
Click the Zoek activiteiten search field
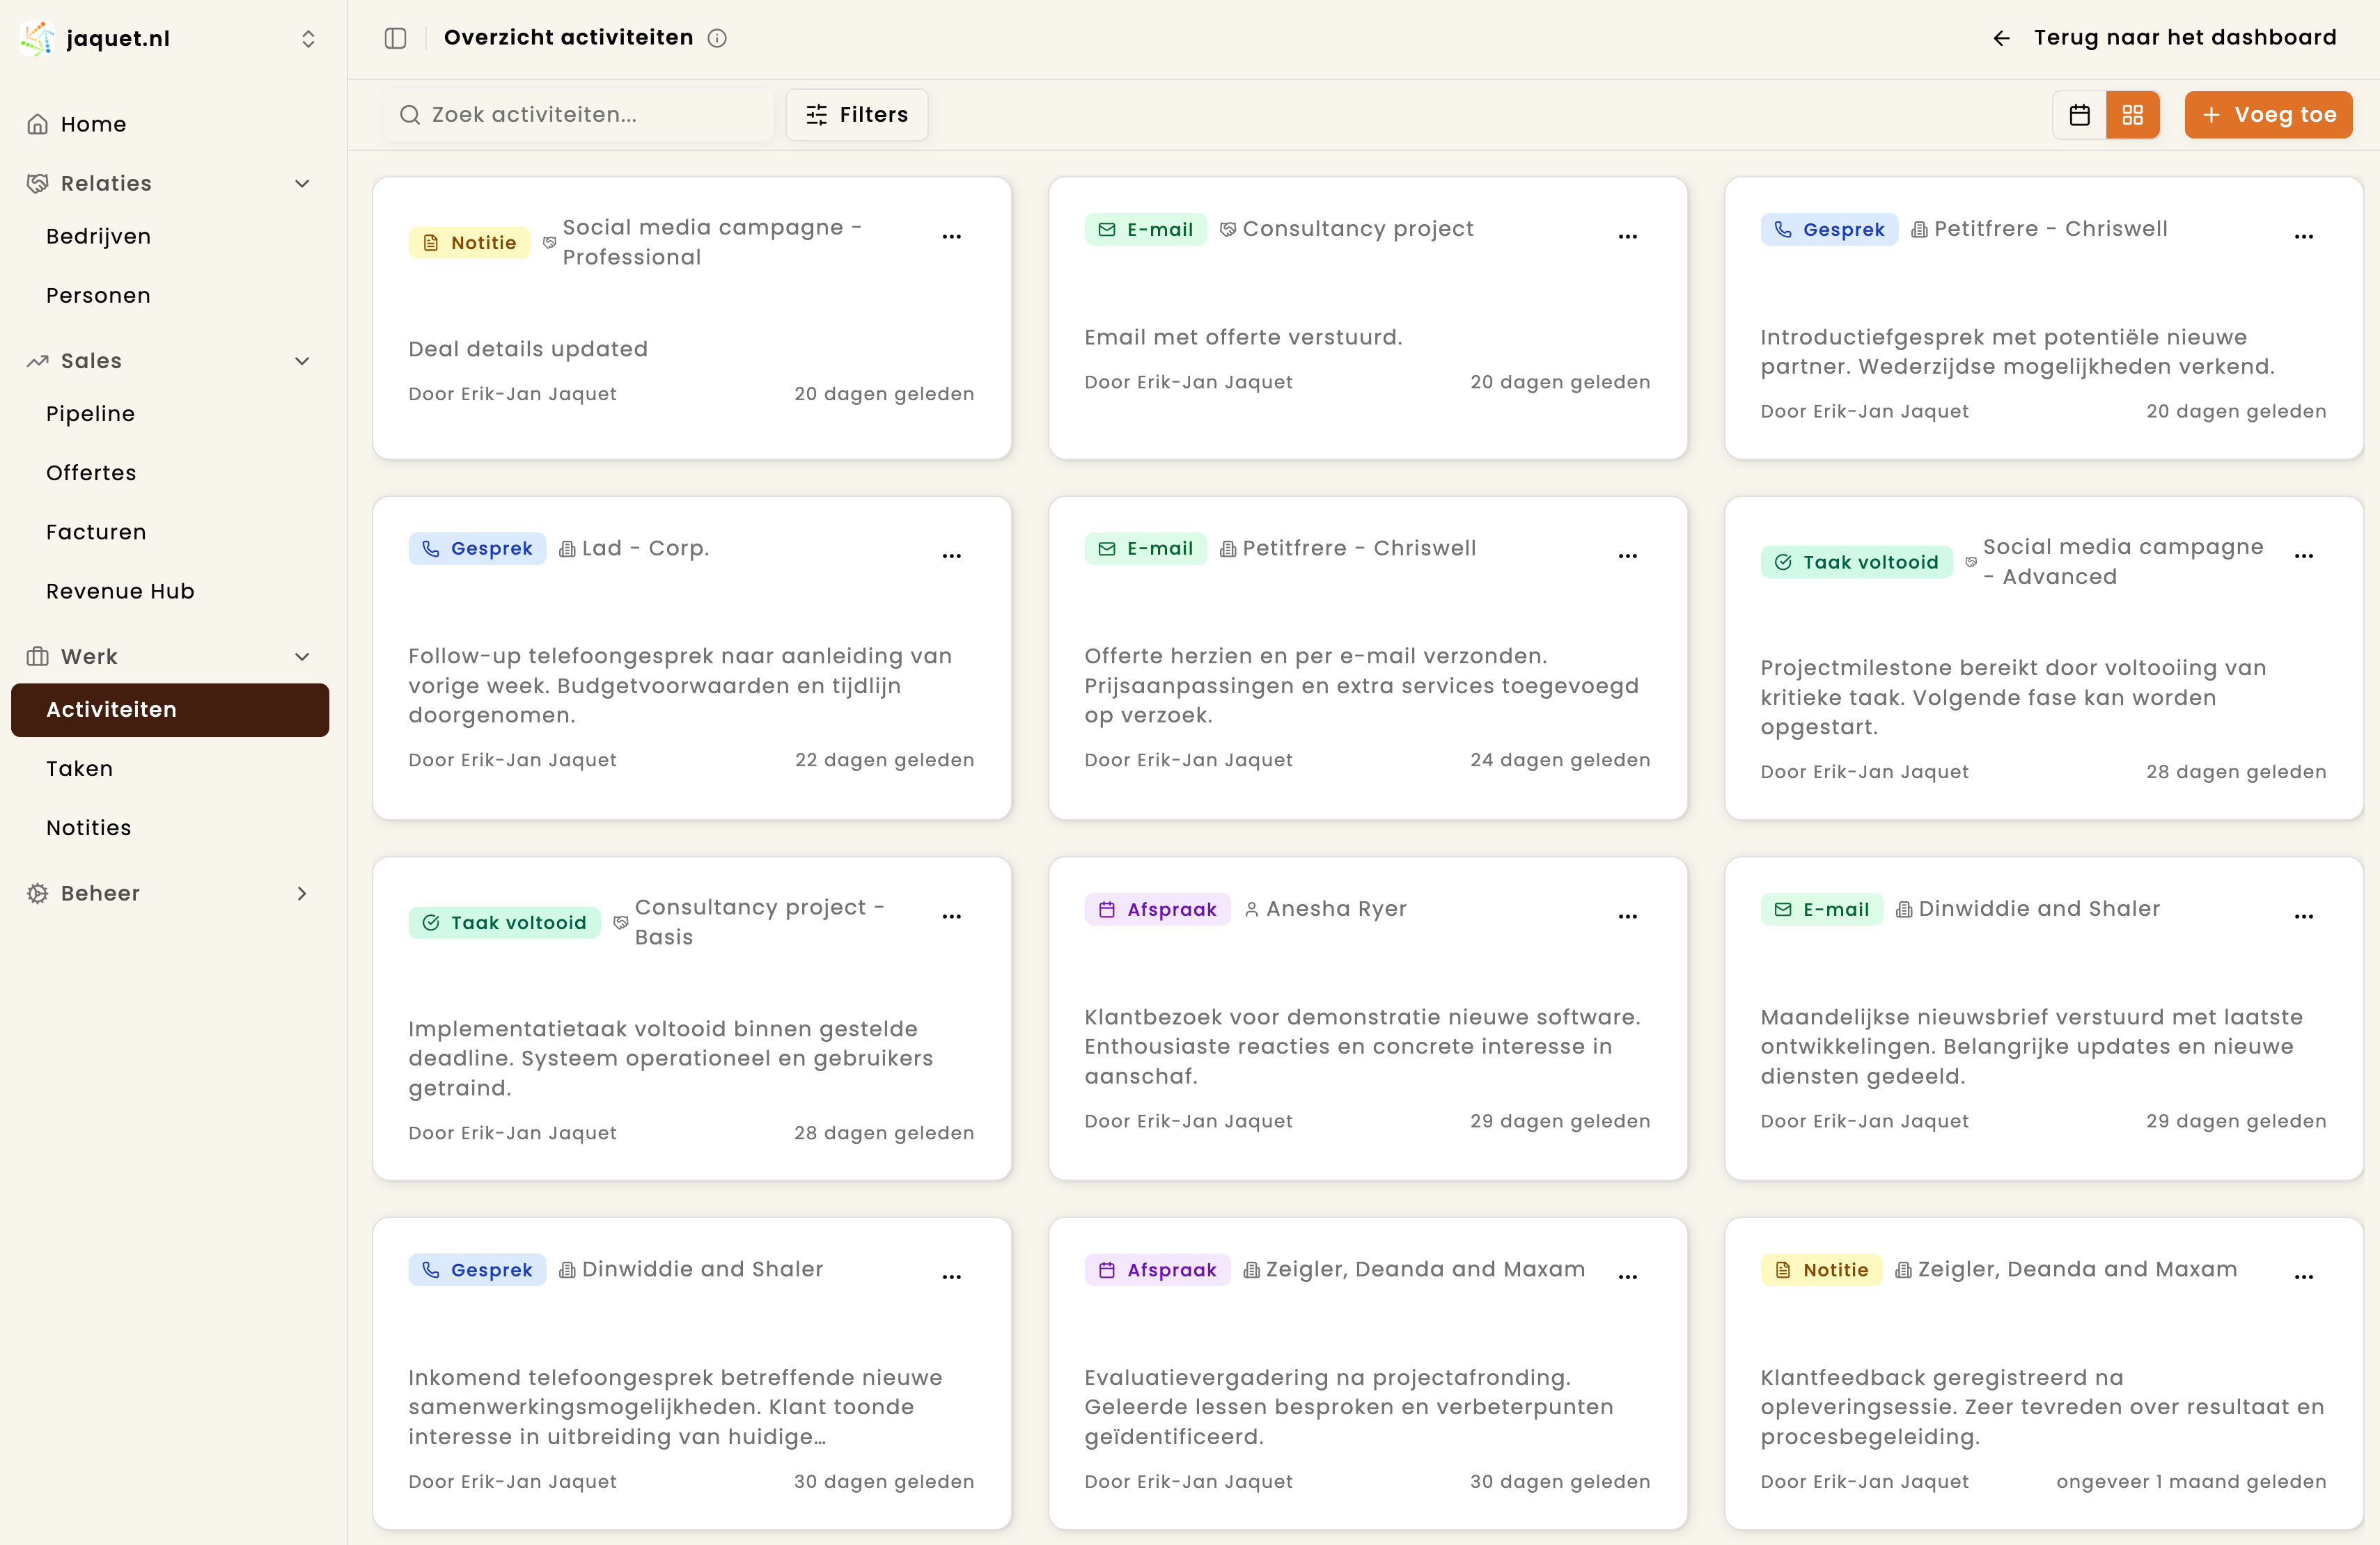pyautogui.click(x=578, y=115)
